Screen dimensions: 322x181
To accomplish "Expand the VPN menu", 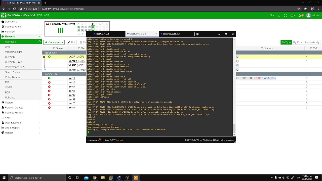I will (x=21, y=118).
